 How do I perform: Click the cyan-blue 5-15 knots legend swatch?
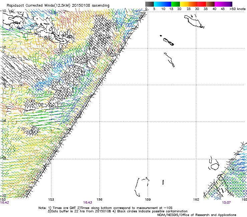coord(163,4)
